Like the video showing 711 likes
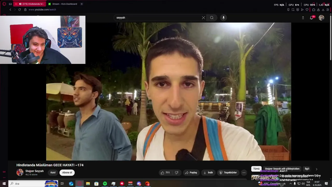This screenshot has height=187, width=332. click(165, 172)
